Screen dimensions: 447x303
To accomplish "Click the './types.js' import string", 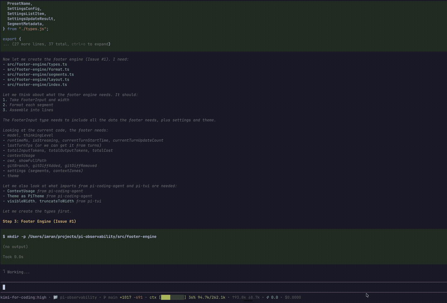I will pos(33,29).
